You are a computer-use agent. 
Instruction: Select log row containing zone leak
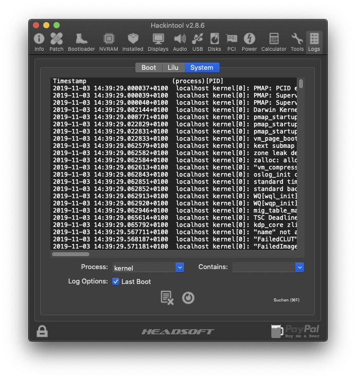tap(174, 153)
